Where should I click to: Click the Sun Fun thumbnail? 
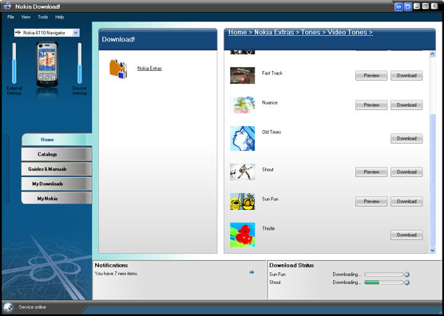point(243,201)
